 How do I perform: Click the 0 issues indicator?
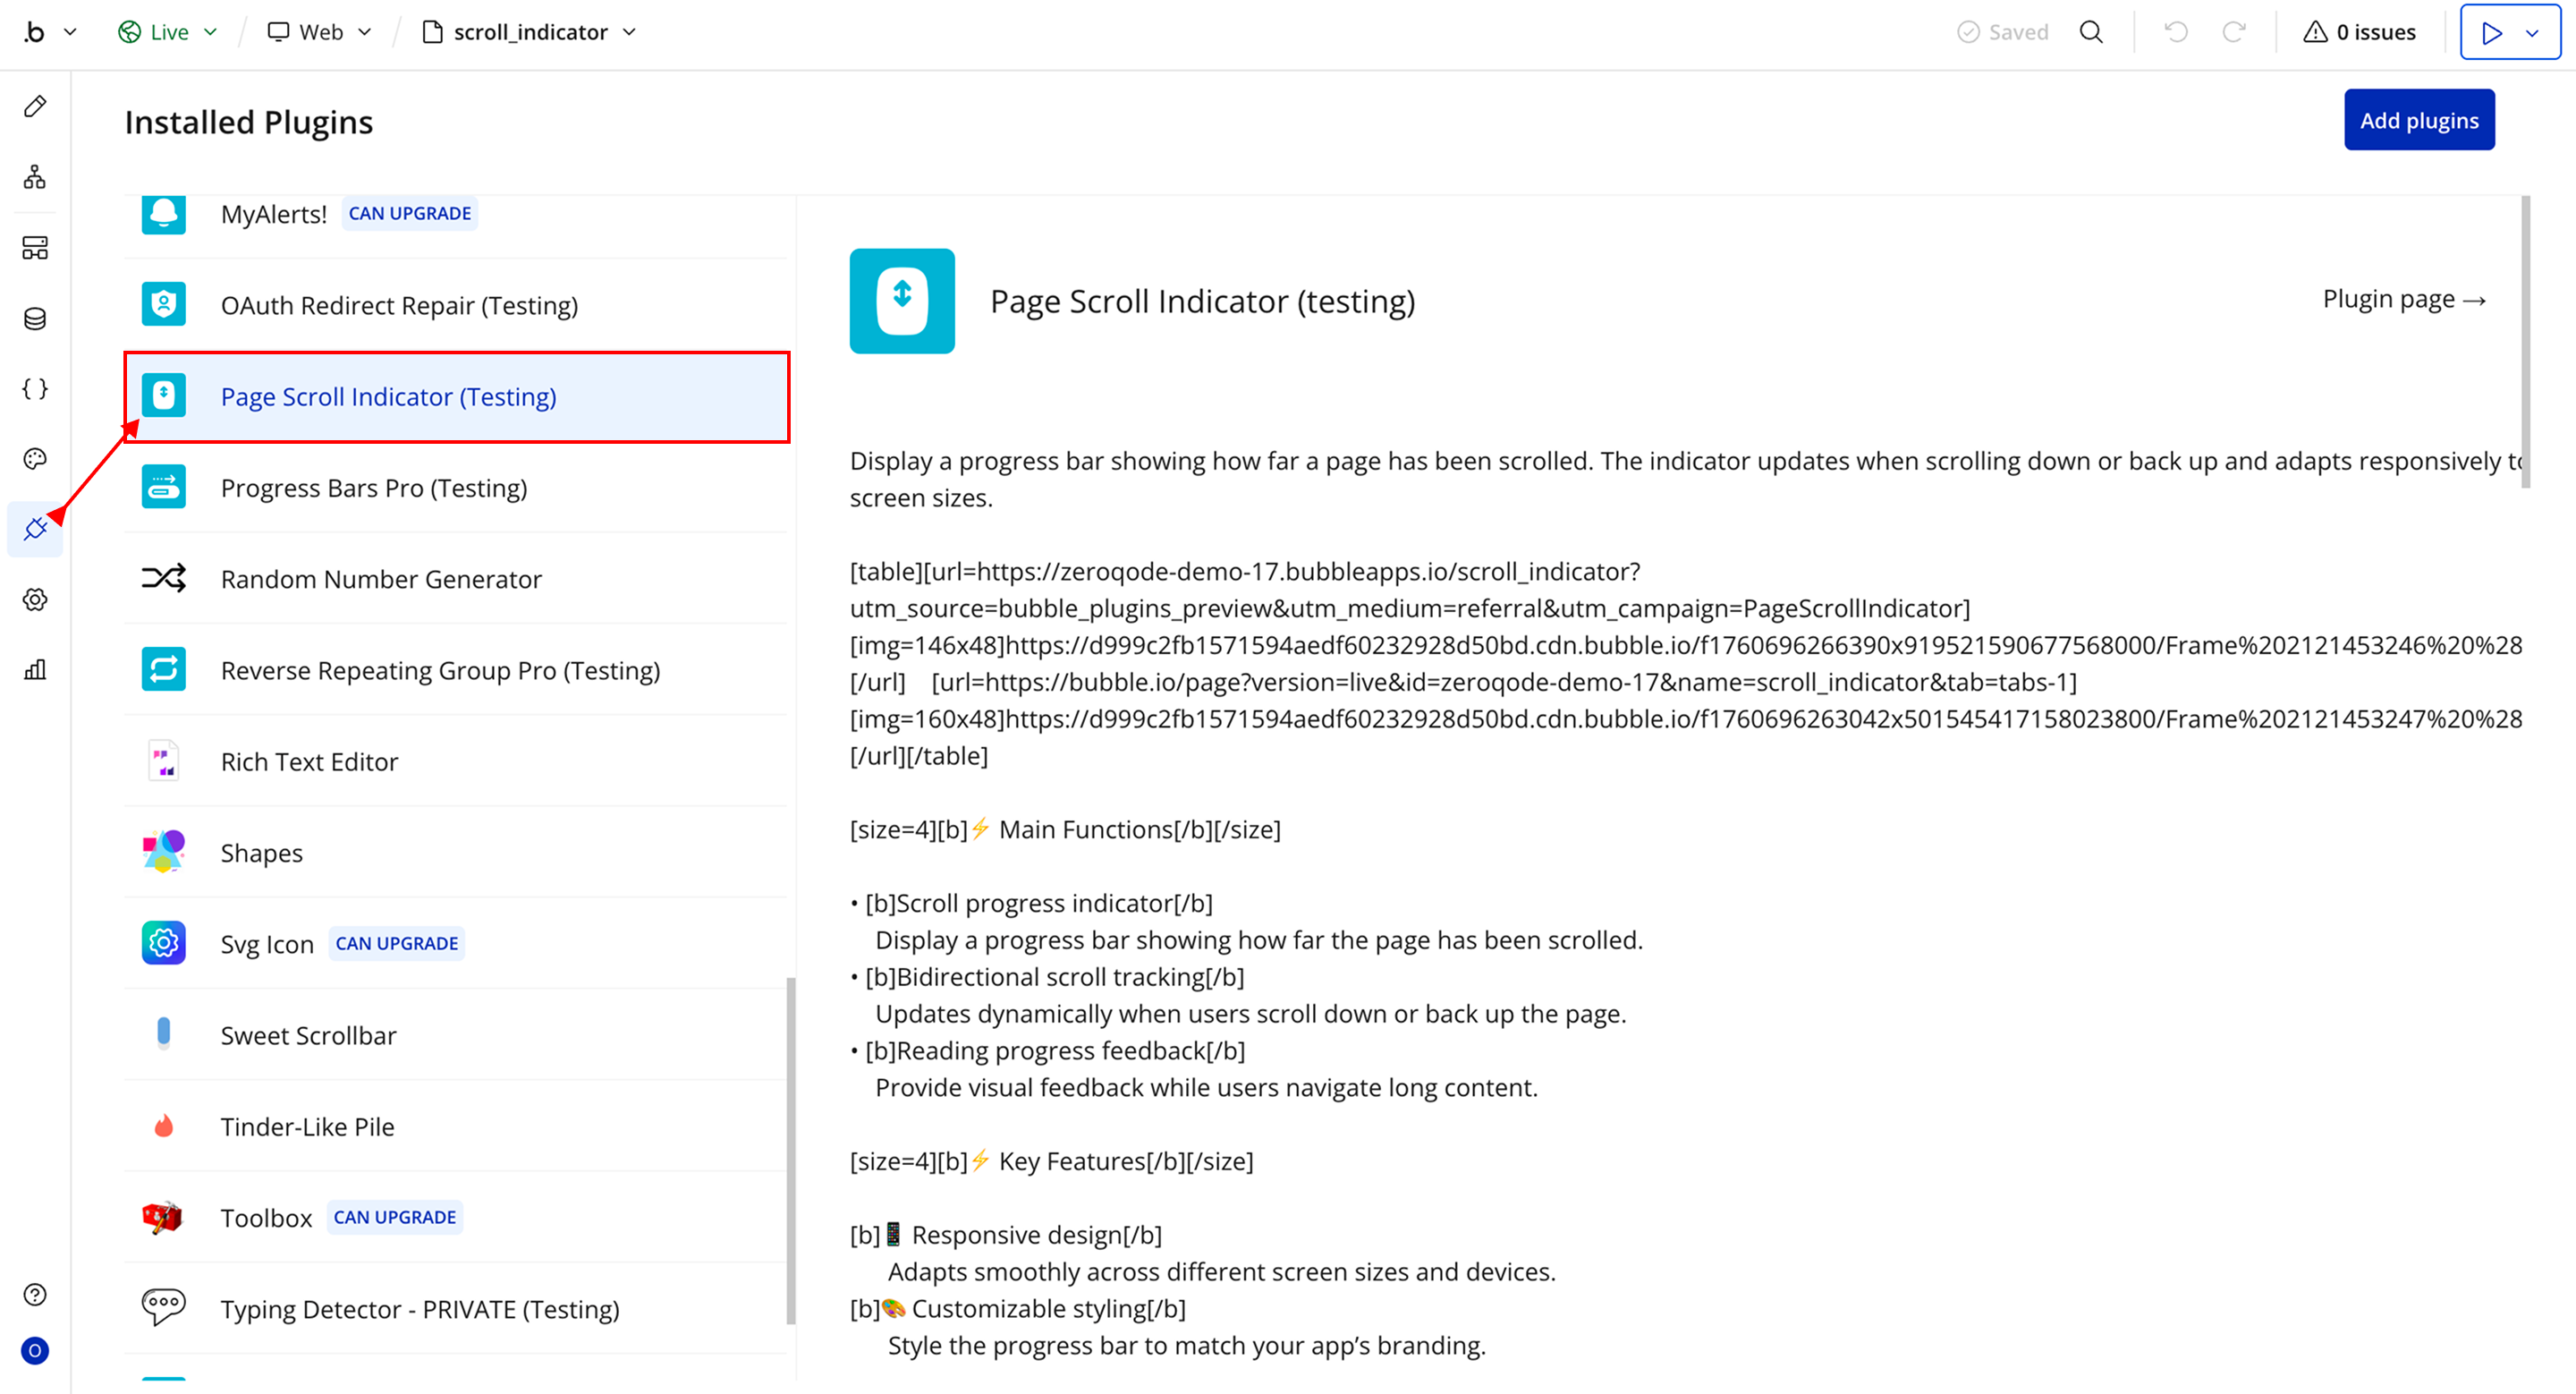2359,32
